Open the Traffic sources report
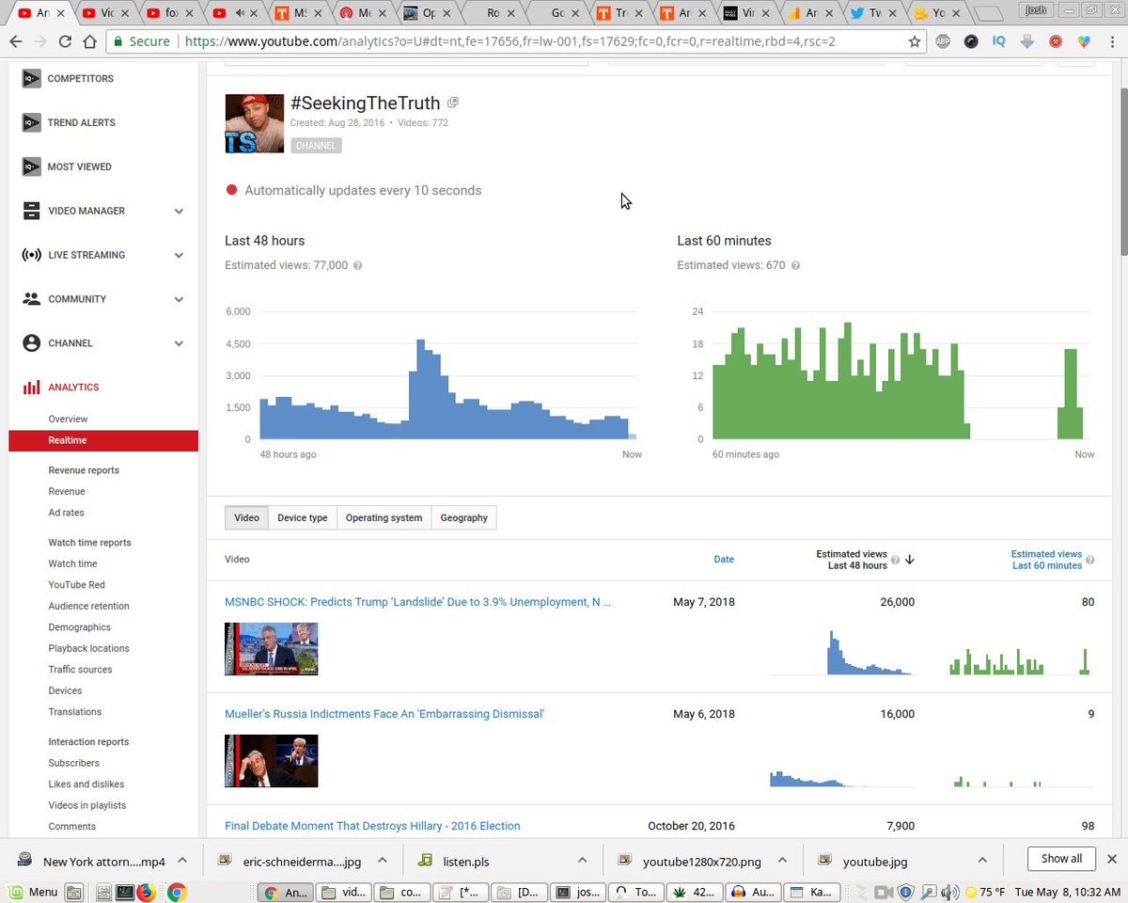1128x903 pixels. 80,670
